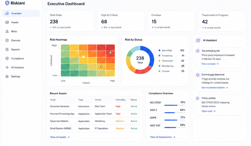Open the View analysis link

click(x=210, y=64)
